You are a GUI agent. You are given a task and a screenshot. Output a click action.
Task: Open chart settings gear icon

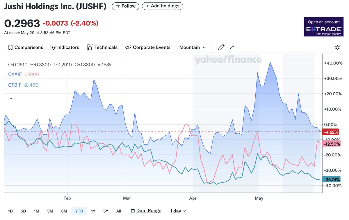tap(337, 47)
